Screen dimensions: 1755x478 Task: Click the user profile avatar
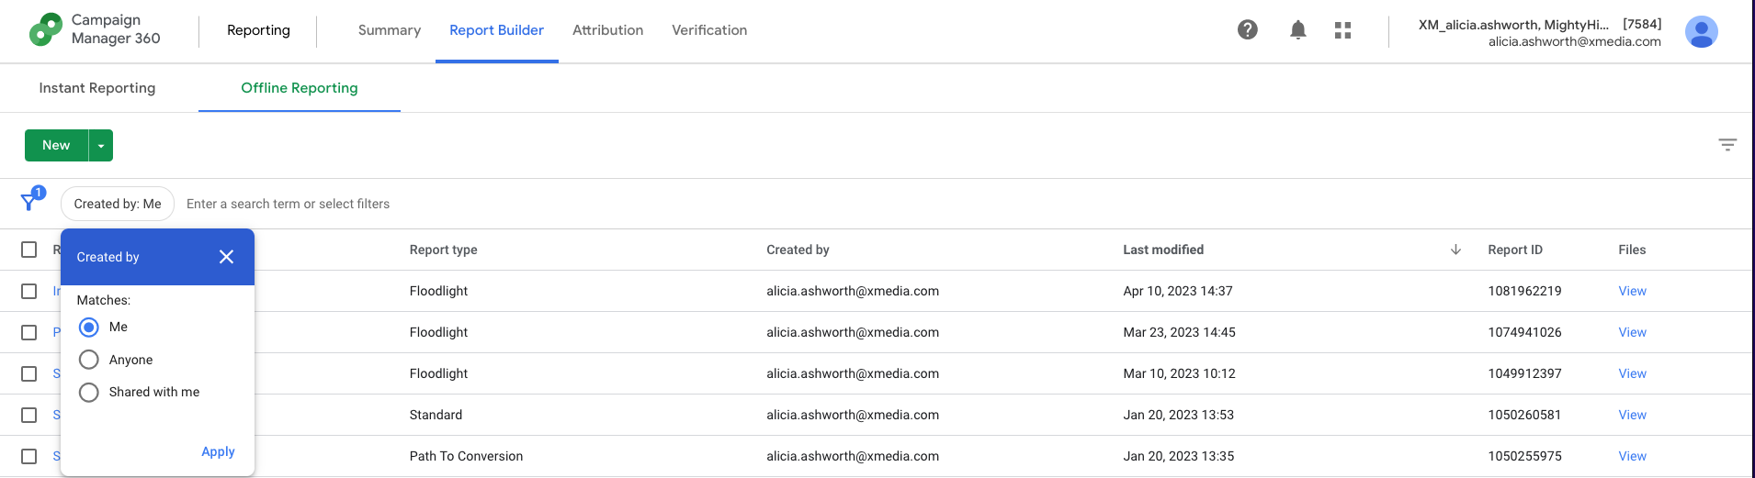[x=1701, y=31]
